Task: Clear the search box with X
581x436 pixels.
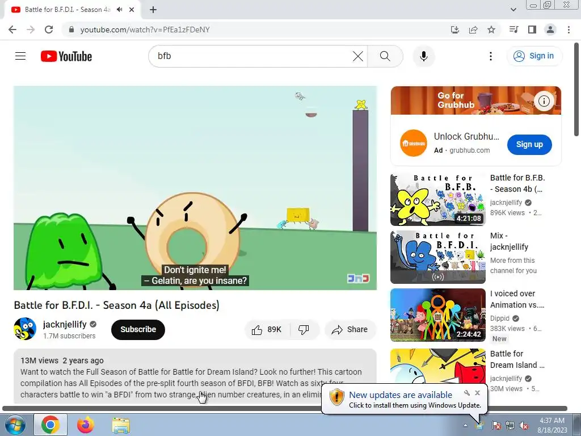Action: tap(357, 56)
